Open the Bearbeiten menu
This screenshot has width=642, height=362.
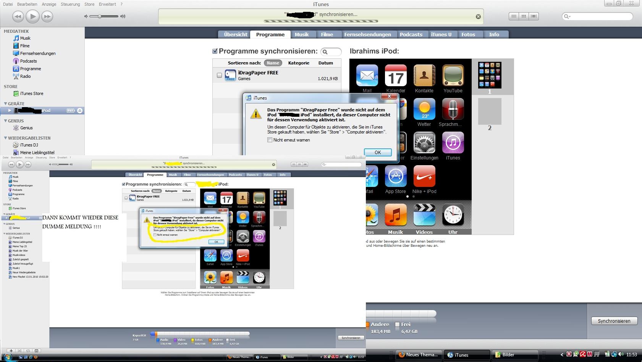[27, 4]
